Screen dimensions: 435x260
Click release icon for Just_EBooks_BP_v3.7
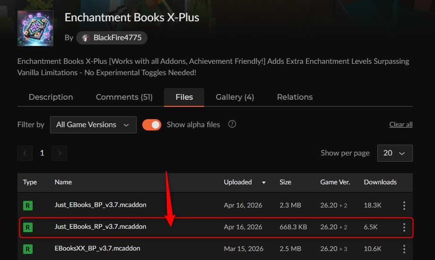tap(28, 206)
